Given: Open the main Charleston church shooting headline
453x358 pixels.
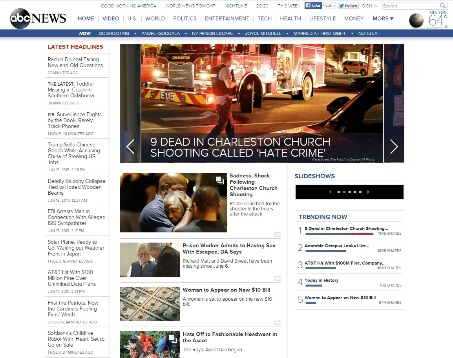Looking at the screenshot, I should point(240,147).
